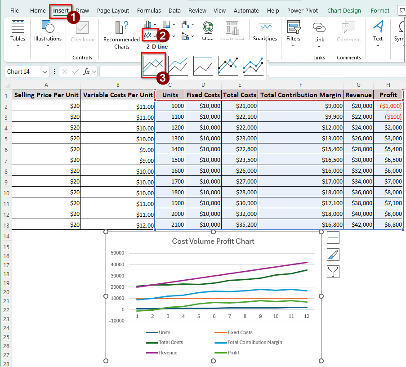Image resolution: width=406 pixels, height=367 pixels.
Task: Click the Cost Volume Profit Chart title
Action: point(213,242)
